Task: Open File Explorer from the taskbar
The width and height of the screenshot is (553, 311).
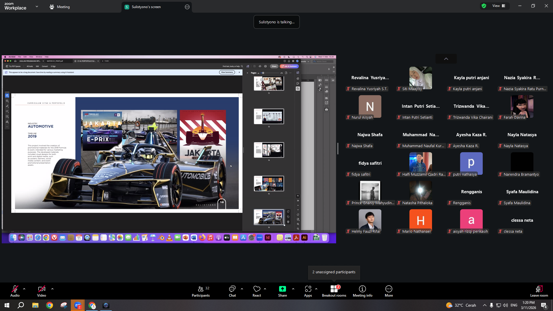Action: pyautogui.click(x=35, y=305)
